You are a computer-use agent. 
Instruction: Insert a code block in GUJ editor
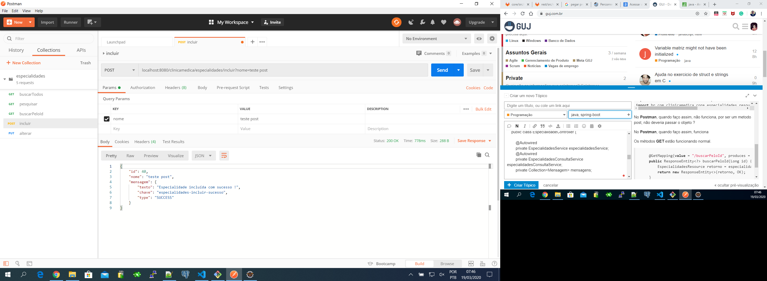point(550,126)
